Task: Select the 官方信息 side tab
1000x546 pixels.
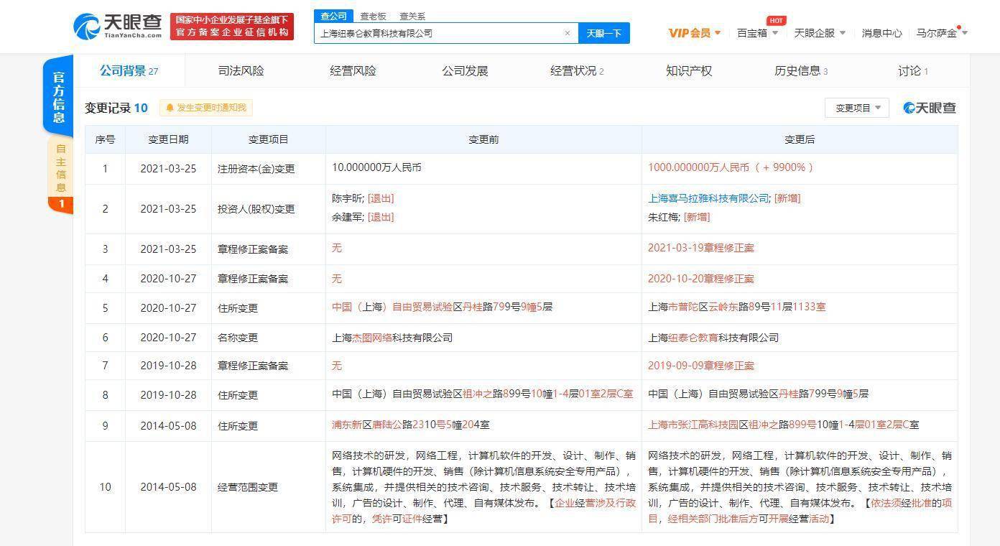Action: 59,97
